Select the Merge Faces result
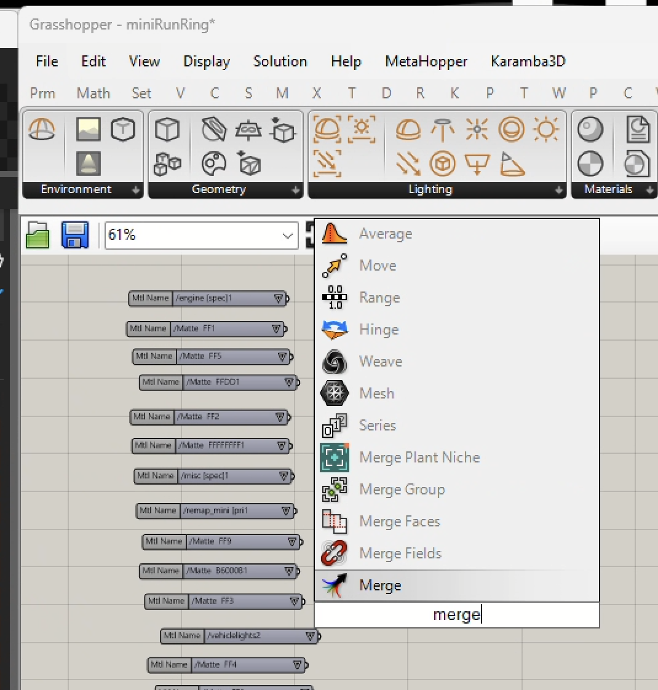658x690 pixels. [x=457, y=521]
